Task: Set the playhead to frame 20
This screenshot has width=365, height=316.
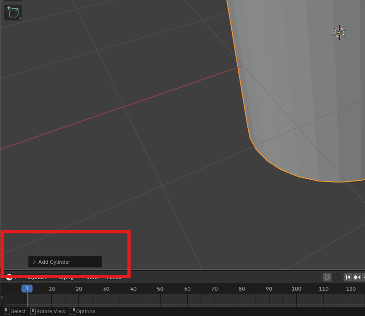Action: tap(79, 289)
